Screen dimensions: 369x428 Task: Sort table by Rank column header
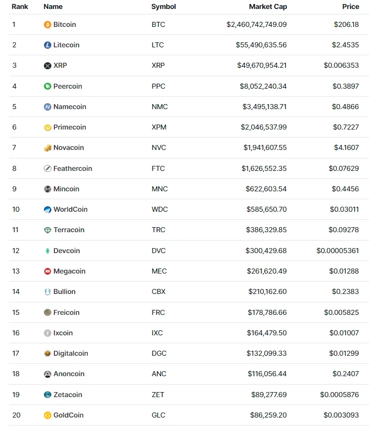coord(20,6)
